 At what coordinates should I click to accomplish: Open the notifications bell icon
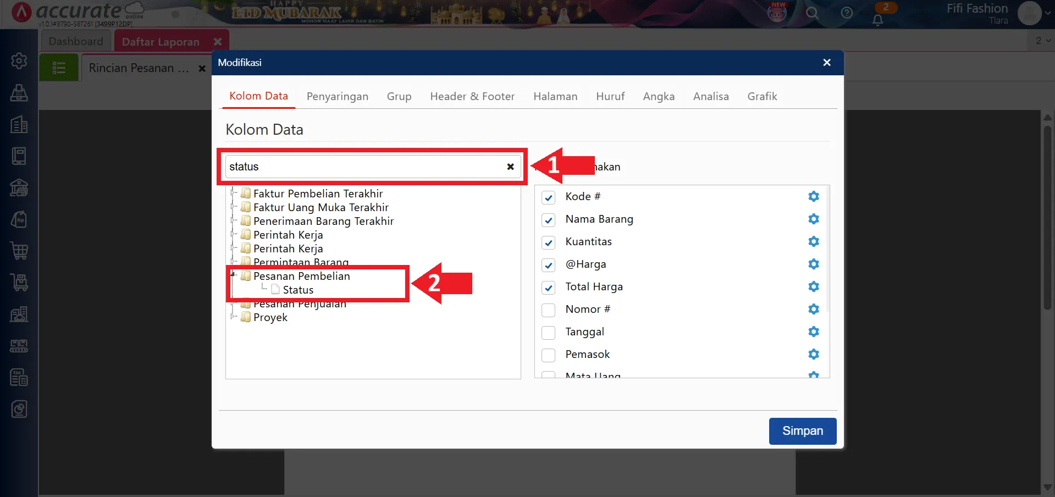[x=878, y=20]
